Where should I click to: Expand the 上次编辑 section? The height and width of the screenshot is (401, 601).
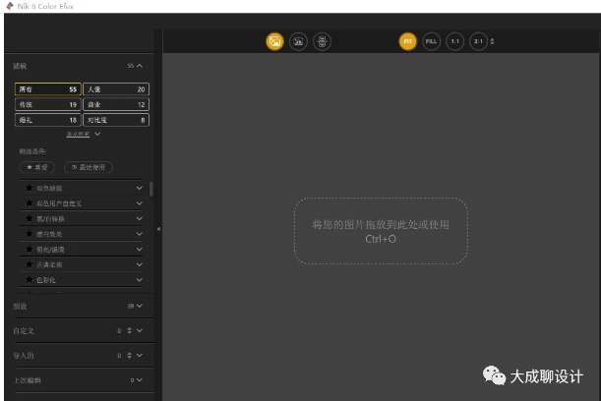click(x=139, y=379)
